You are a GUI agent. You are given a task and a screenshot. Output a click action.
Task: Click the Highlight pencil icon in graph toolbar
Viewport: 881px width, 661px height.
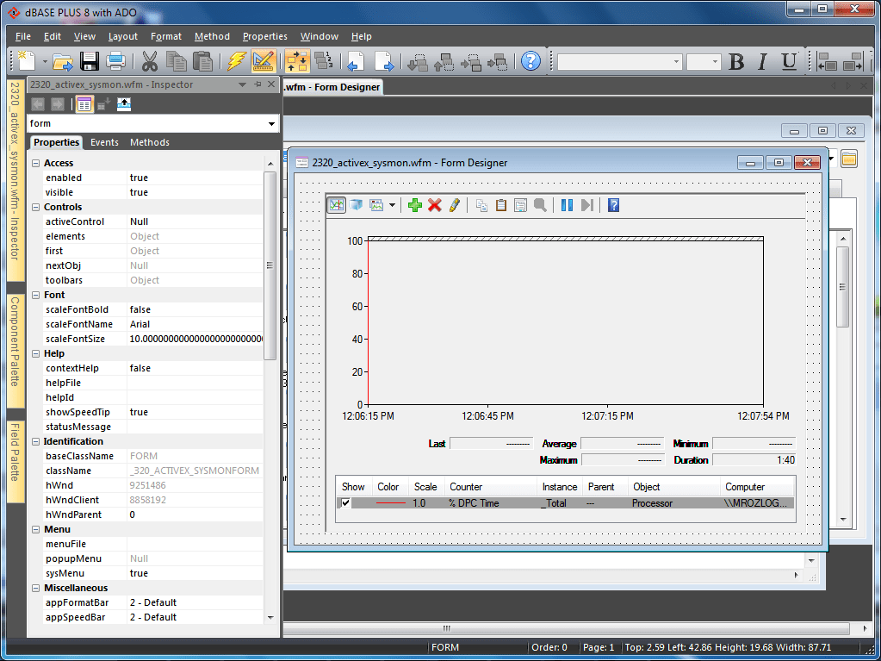[455, 205]
